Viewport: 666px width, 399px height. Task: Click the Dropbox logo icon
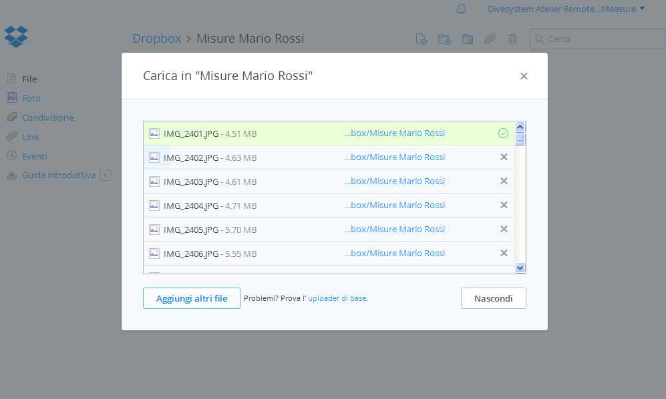point(16,36)
